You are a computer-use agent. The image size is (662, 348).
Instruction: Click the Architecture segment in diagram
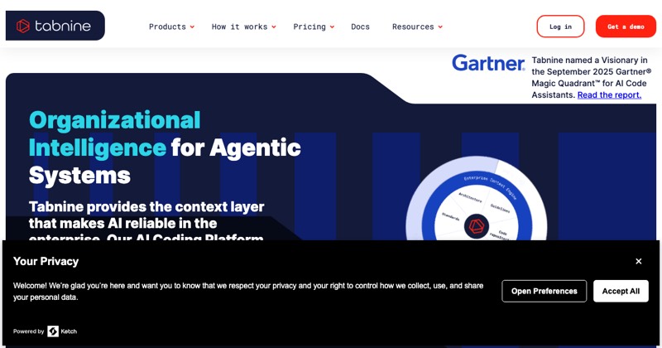(x=470, y=196)
